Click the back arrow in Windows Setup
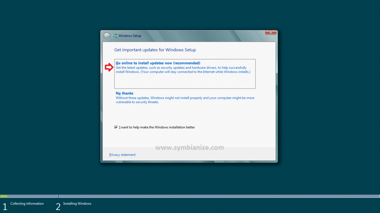This screenshot has width=380, height=213. pyautogui.click(x=107, y=36)
